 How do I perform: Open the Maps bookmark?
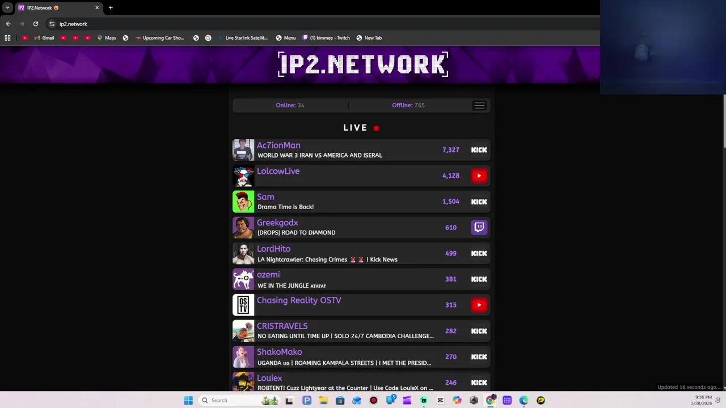tap(107, 38)
